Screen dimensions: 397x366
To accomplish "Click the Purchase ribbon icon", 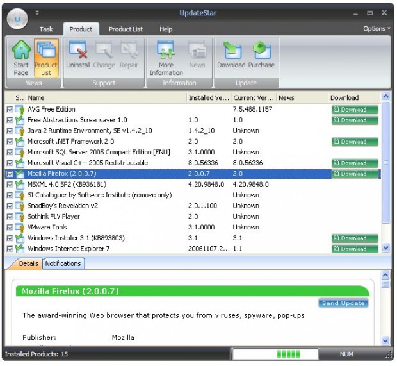I will 261,54.
